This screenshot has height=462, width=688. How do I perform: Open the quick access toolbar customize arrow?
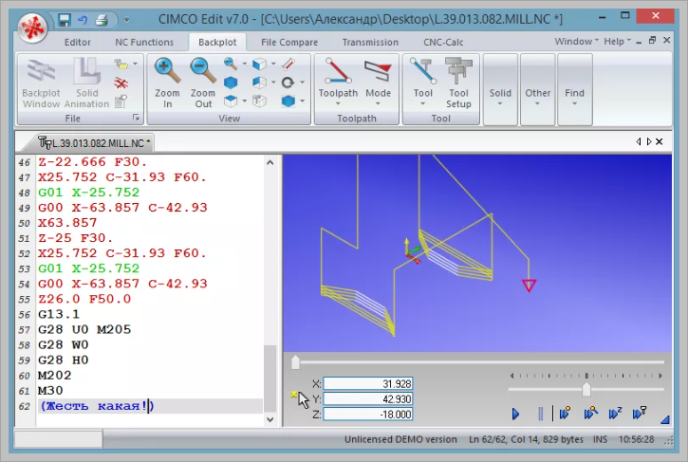(x=126, y=20)
